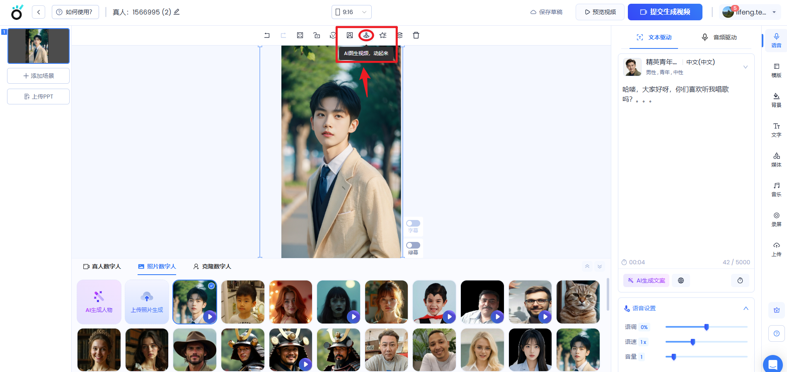Open the 录屏 screen record panel

pos(776,219)
